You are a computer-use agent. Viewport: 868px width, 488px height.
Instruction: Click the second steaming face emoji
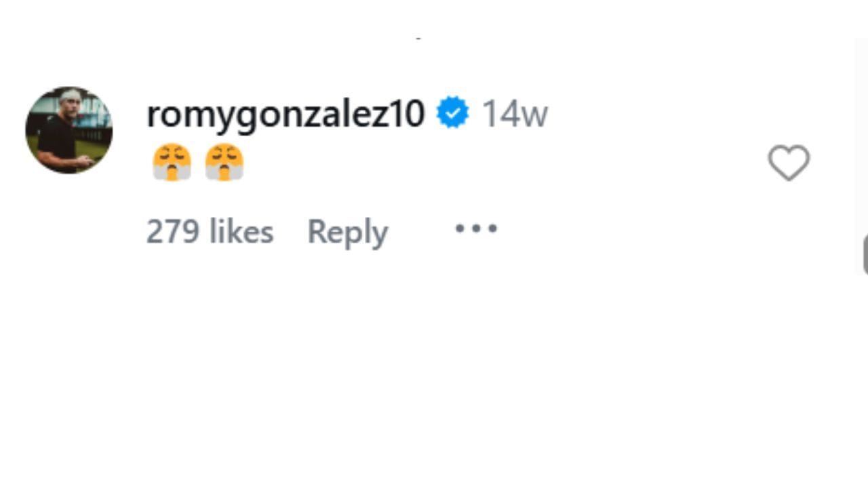coord(224,163)
